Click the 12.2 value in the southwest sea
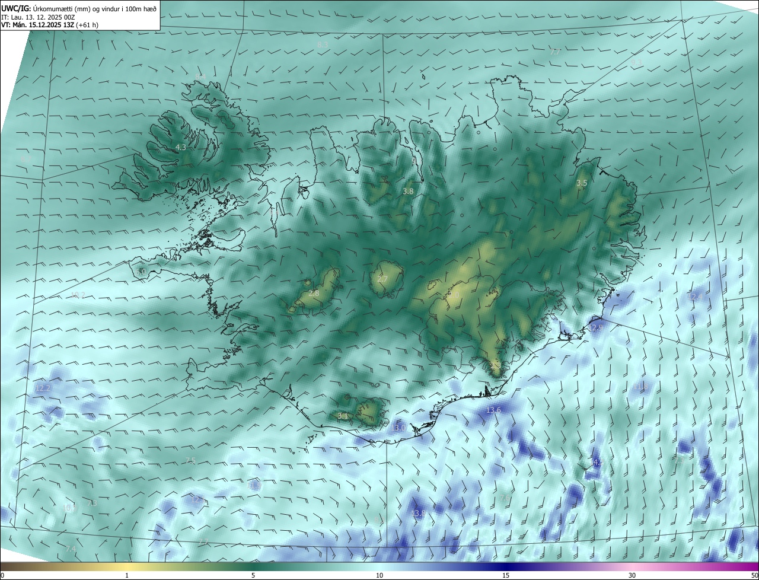The image size is (759, 580). [x=43, y=388]
